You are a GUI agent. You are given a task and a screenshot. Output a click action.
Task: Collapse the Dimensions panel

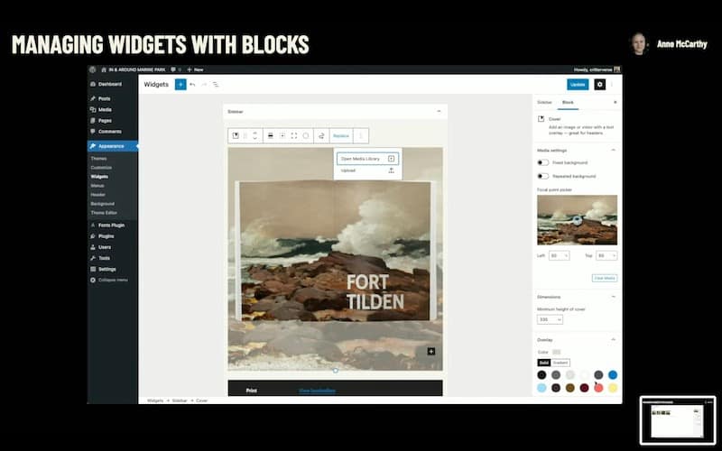pyautogui.click(x=614, y=296)
